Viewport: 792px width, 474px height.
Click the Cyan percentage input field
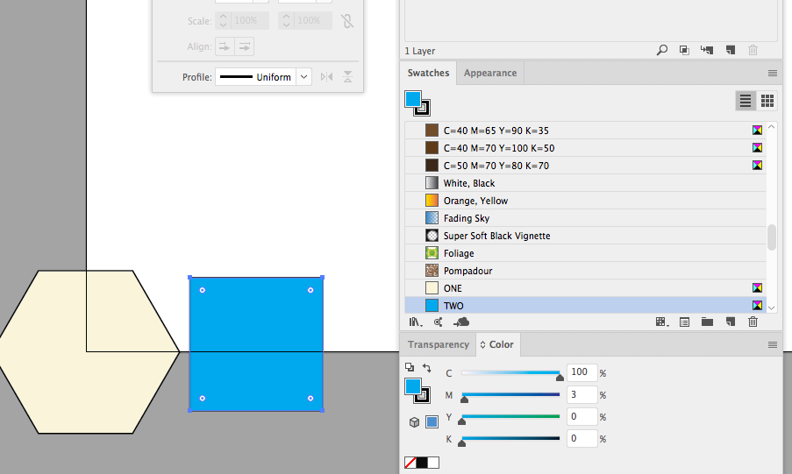click(x=582, y=372)
